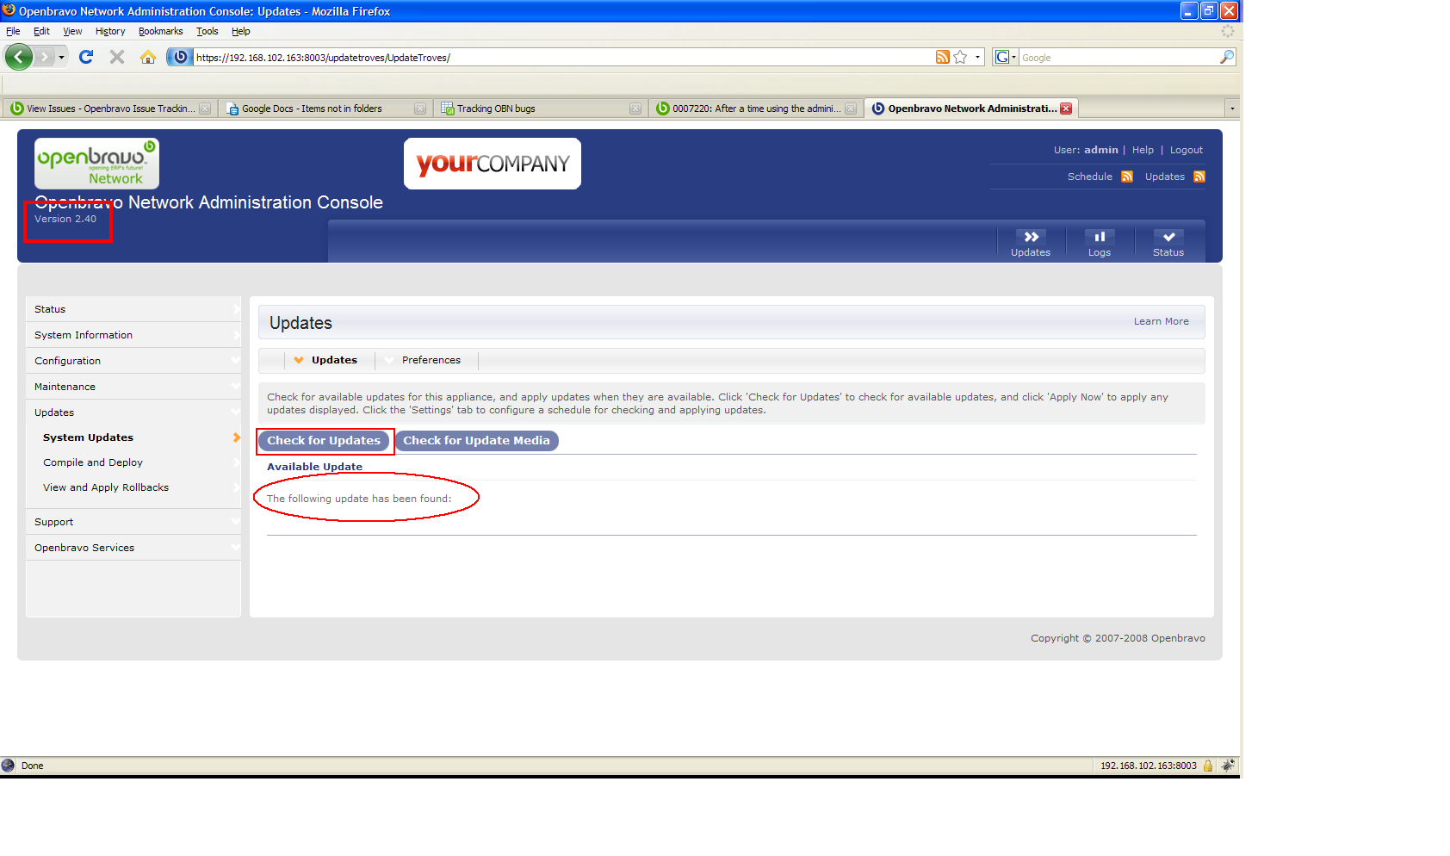Viewport: 1450px width, 856px height.
Task: Go to the browser Home page
Action: pyautogui.click(x=148, y=57)
